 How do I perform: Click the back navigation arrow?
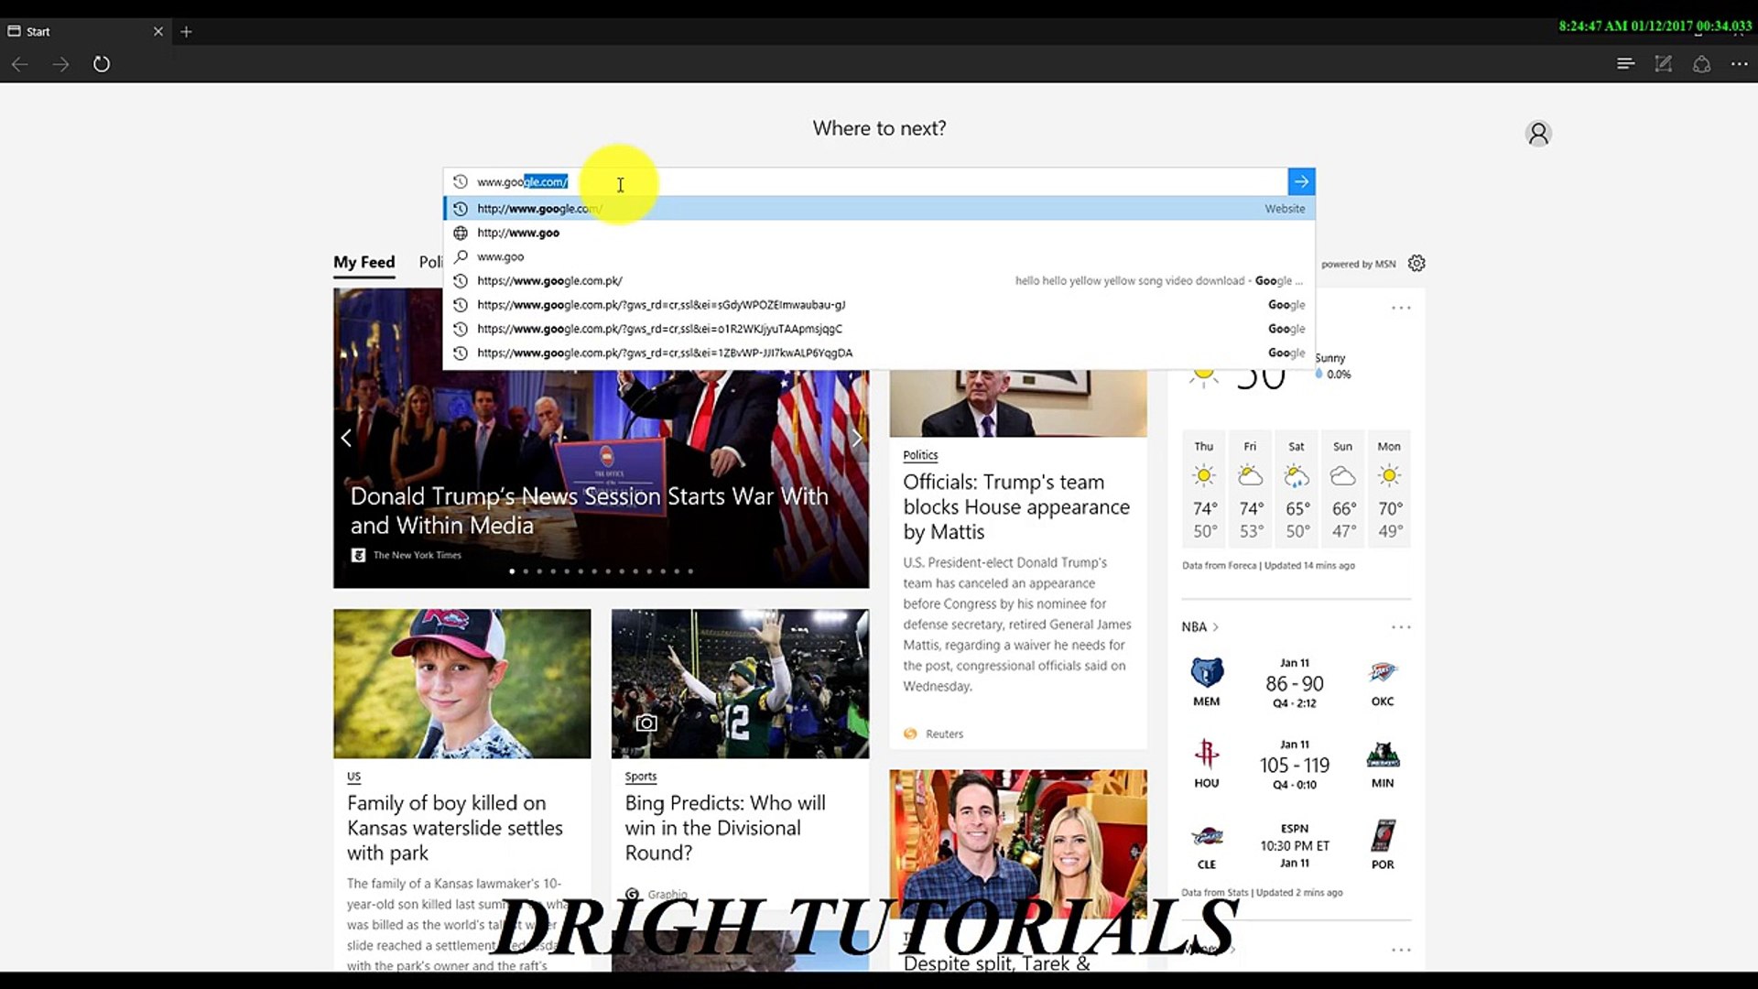[19, 64]
